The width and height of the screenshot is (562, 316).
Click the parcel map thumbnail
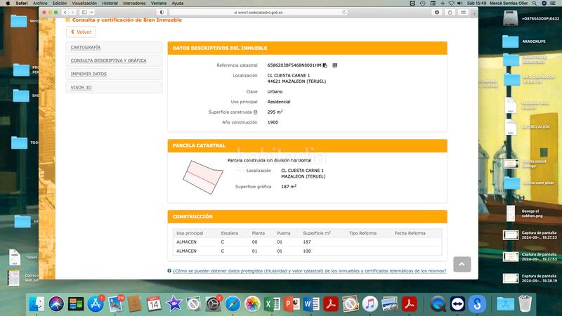[x=203, y=173]
